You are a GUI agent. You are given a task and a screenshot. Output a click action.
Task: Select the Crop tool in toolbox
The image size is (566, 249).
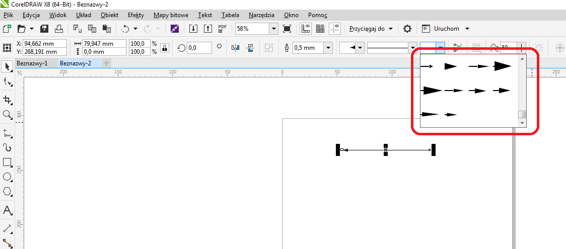point(7,100)
